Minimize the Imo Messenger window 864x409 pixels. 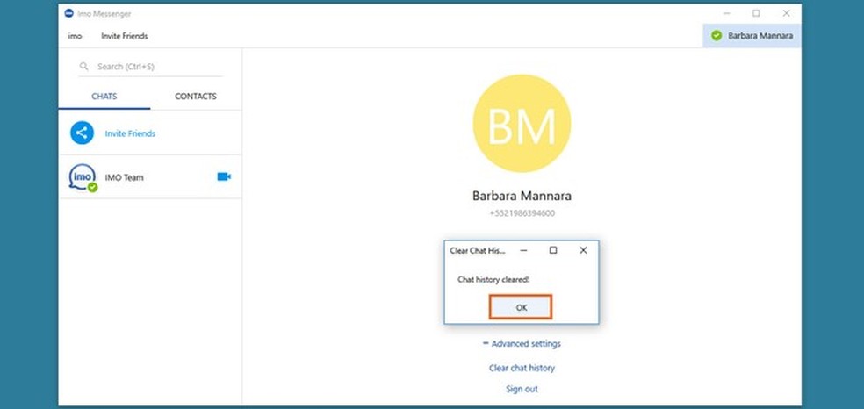pyautogui.click(x=727, y=13)
